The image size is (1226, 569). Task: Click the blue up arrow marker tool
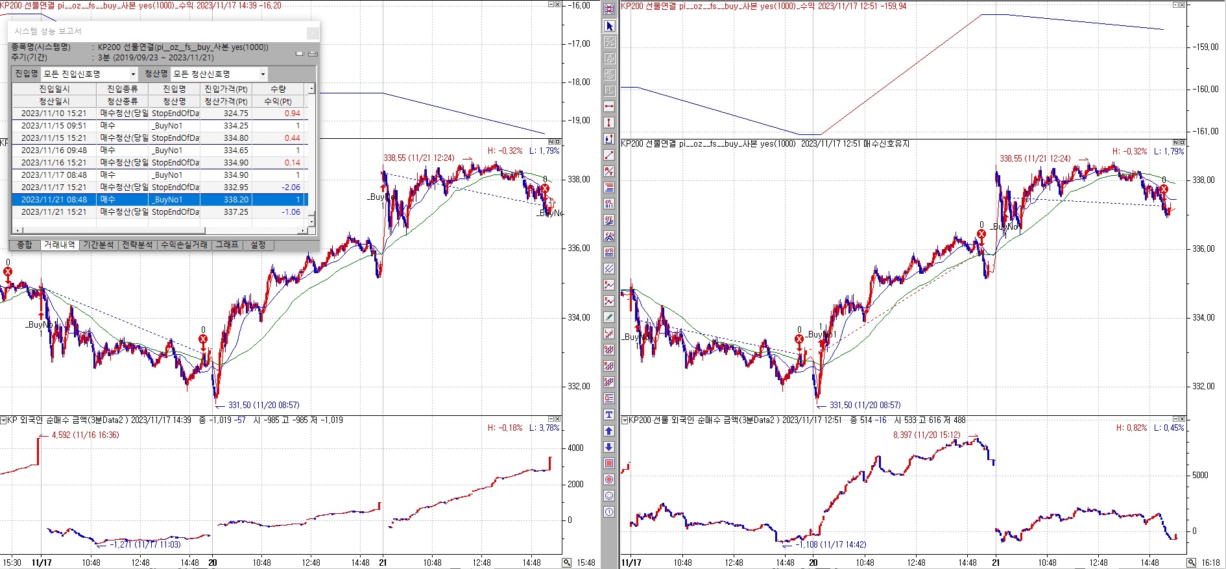point(609,431)
